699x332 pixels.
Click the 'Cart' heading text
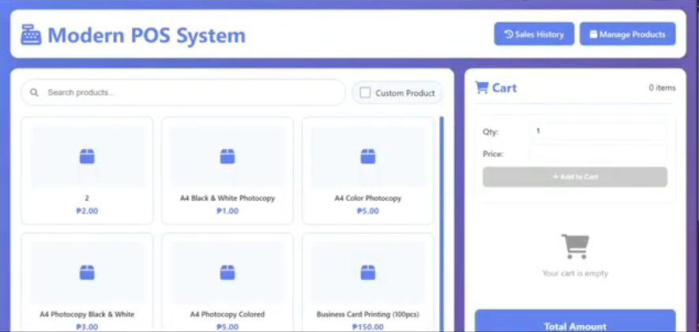(x=505, y=88)
